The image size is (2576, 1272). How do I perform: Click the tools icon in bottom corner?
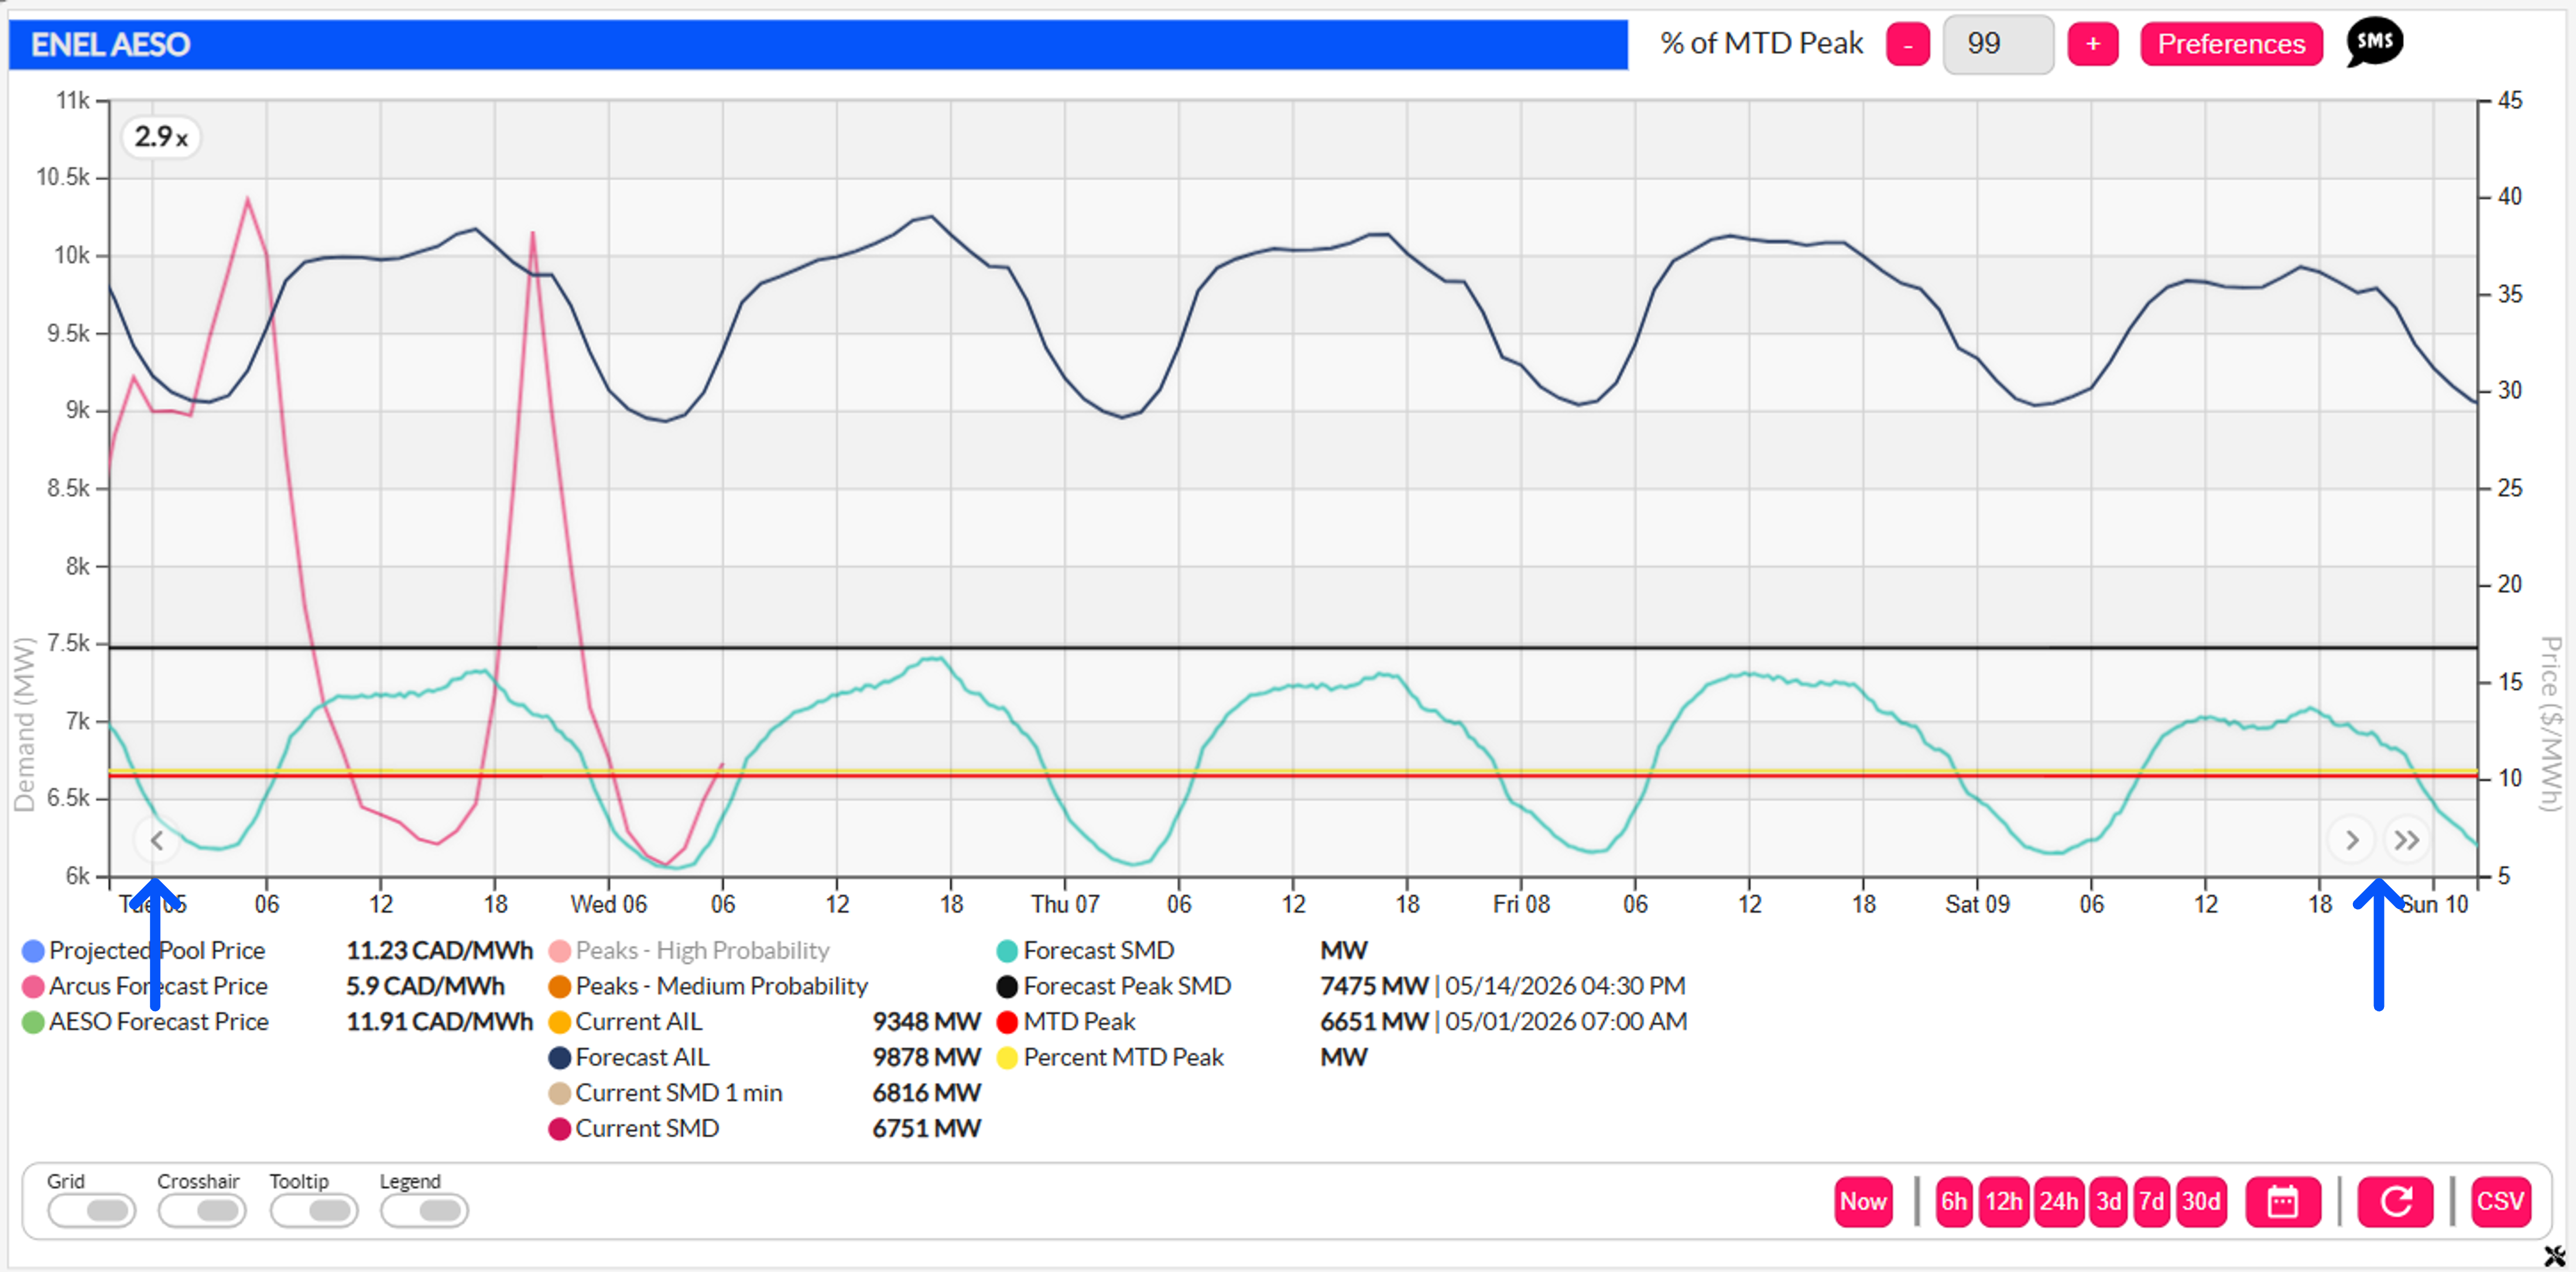point(2554,1255)
